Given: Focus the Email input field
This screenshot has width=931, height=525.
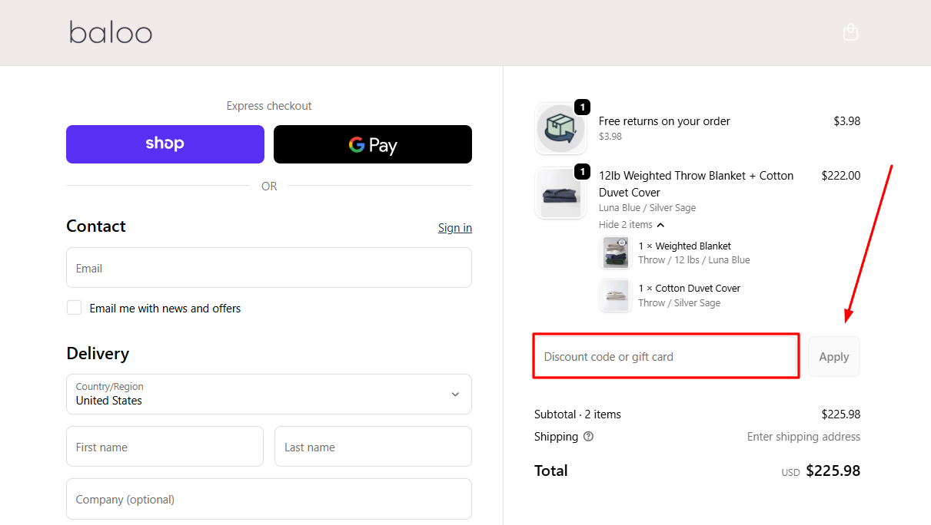Looking at the screenshot, I should [269, 268].
